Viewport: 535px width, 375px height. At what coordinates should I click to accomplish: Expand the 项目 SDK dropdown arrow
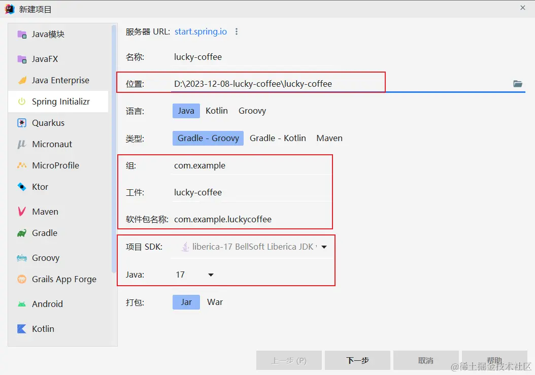pyautogui.click(x=324, y=247)
